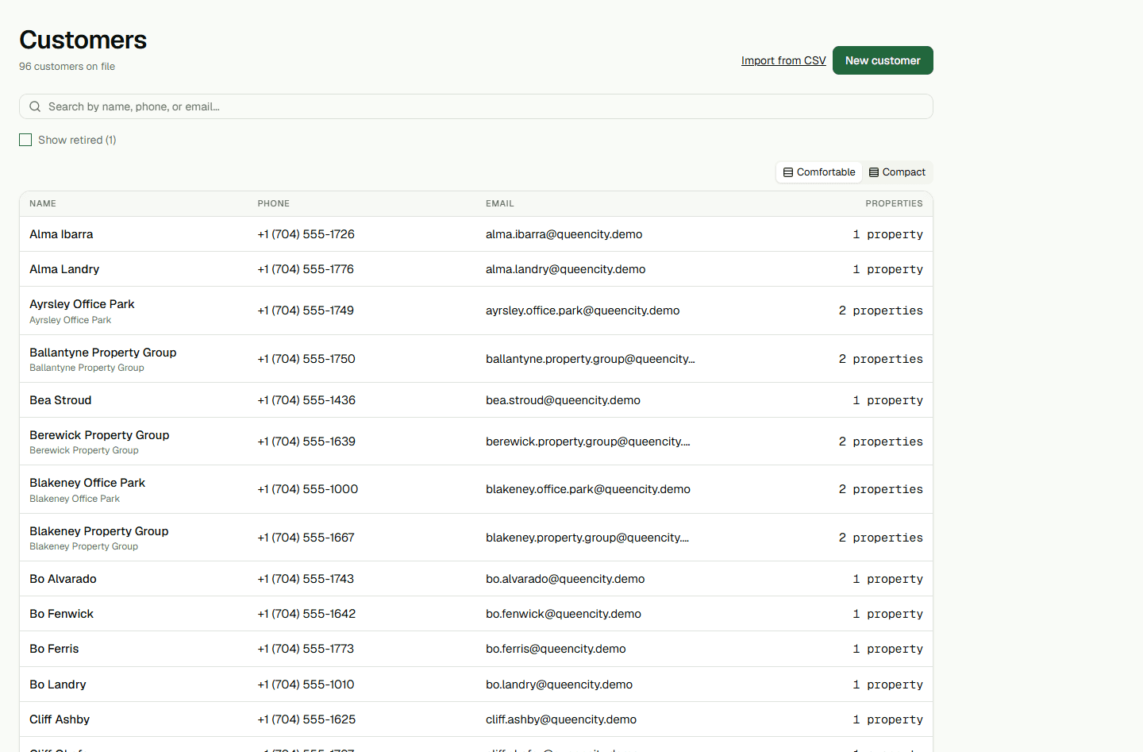
Task: Select Ayrsley Office Park customer name
Action: tap(82, 304)
